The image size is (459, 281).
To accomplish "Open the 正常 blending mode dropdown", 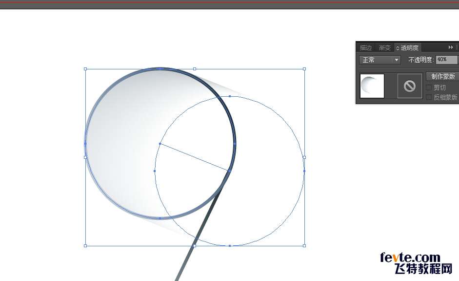I will [380, 60].
